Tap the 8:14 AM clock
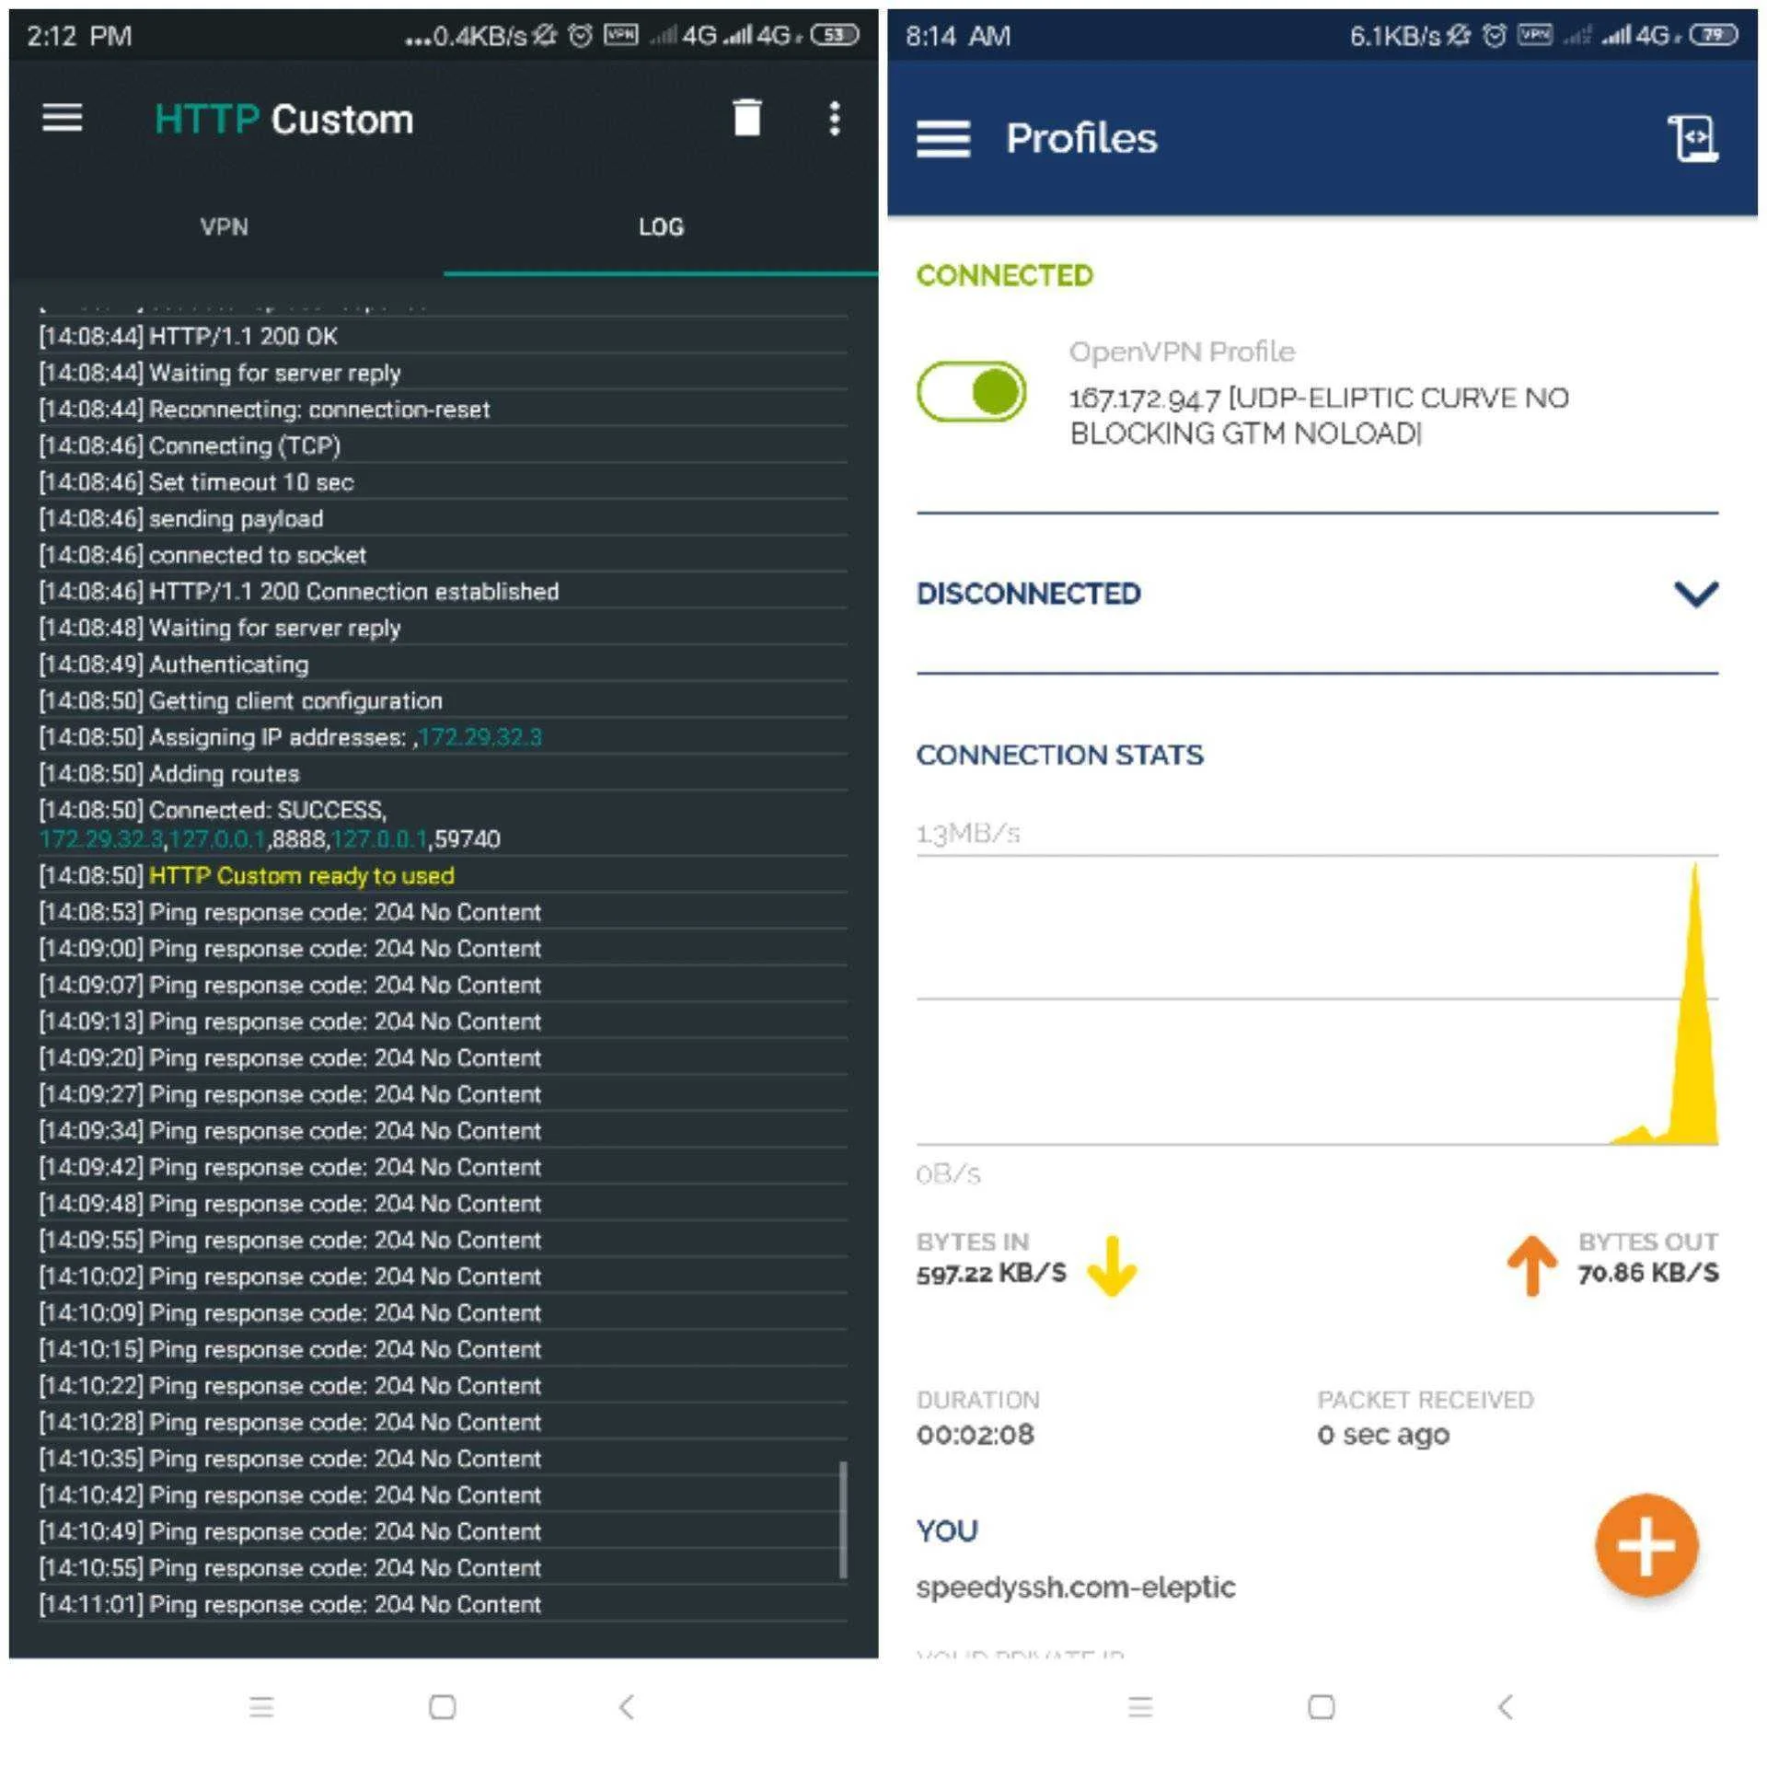This screenshot has width=1767, height=1767. (x=958, y=36)
